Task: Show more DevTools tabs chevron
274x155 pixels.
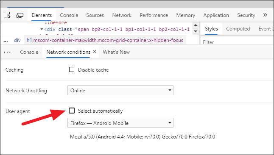Action: point(265,15)
